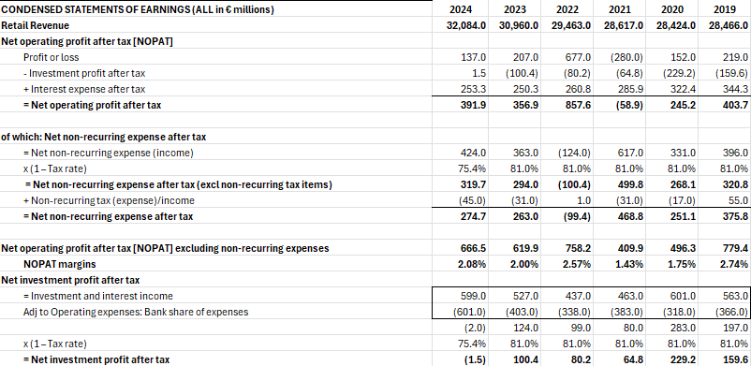Select net non-recurring after tax value (99.4)

(577, 216)
